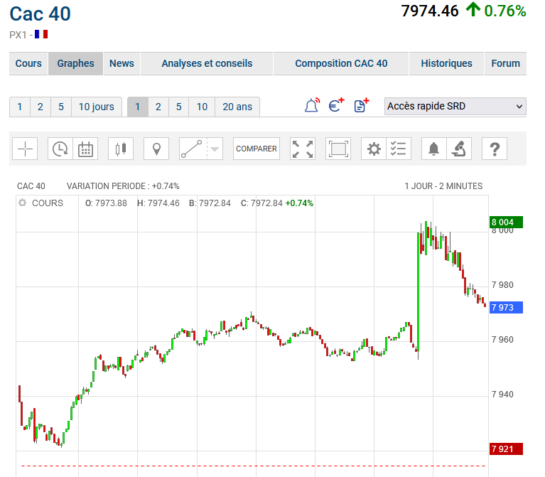Open the intraday clock history tool
Image resolution: width=545 pixels, height=477 pixels.
click(x=60, y=149)
